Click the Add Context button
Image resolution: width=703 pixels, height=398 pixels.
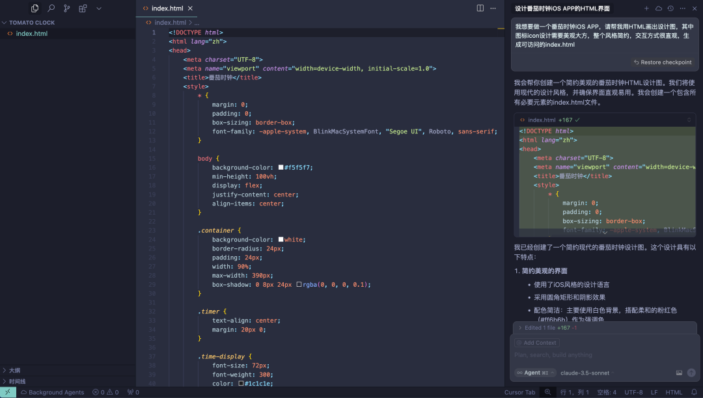click(536, 343)
